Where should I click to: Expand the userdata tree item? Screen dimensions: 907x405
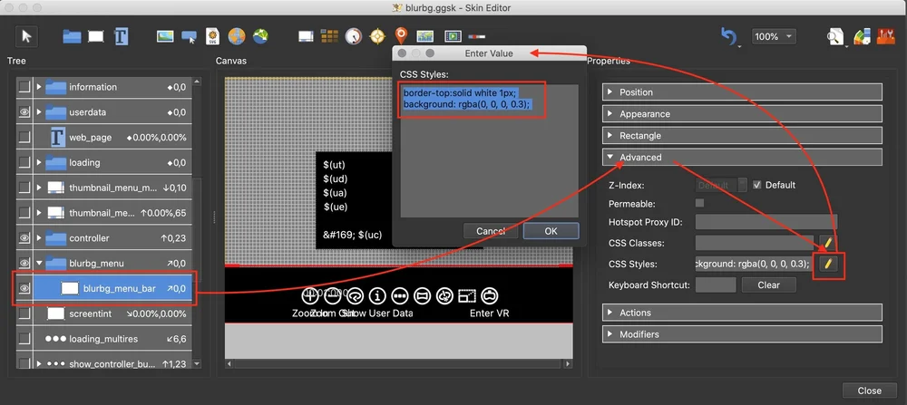click(39, 112)
